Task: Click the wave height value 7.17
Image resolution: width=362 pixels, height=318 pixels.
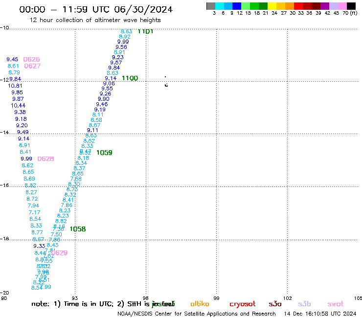Action: coord(34,212)
